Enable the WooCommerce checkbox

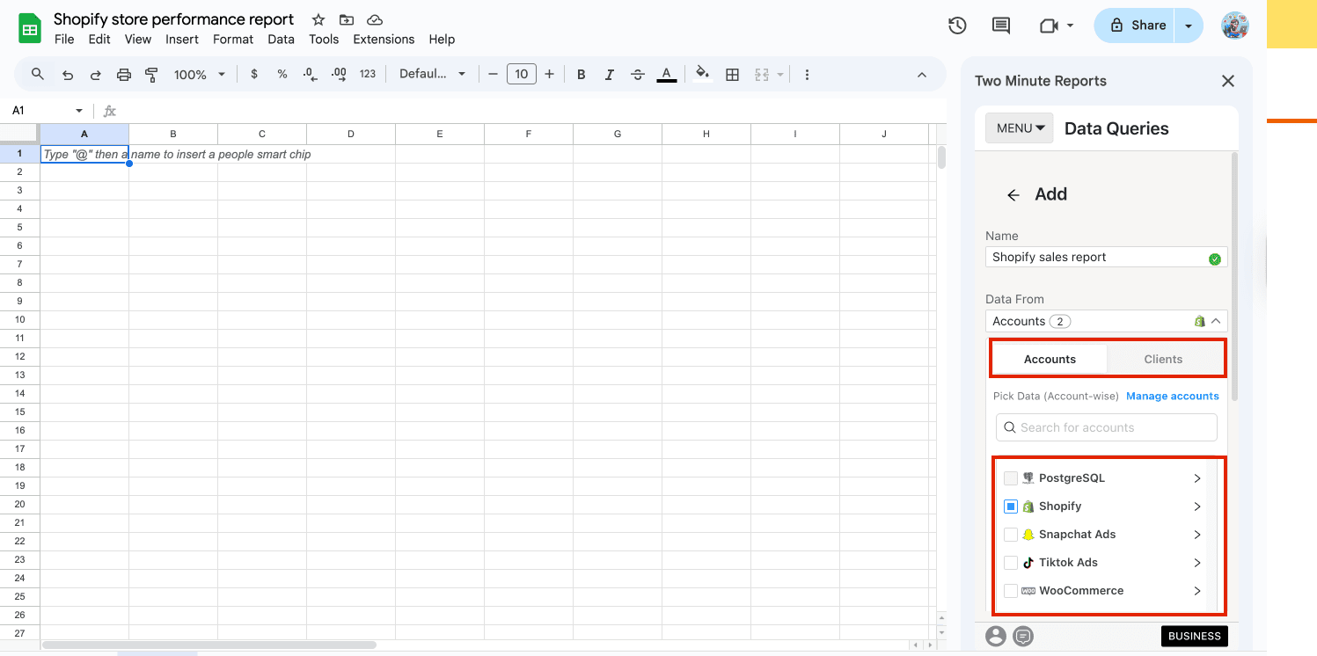point(1011,591)
